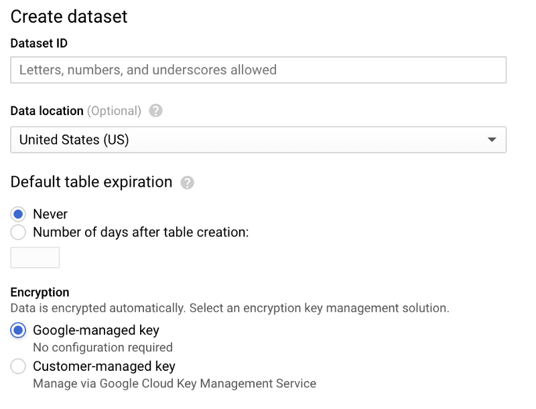This screenshot has height=409, width=536.
Task: Select the Never expiration radio button
Action: click(19, 214)
